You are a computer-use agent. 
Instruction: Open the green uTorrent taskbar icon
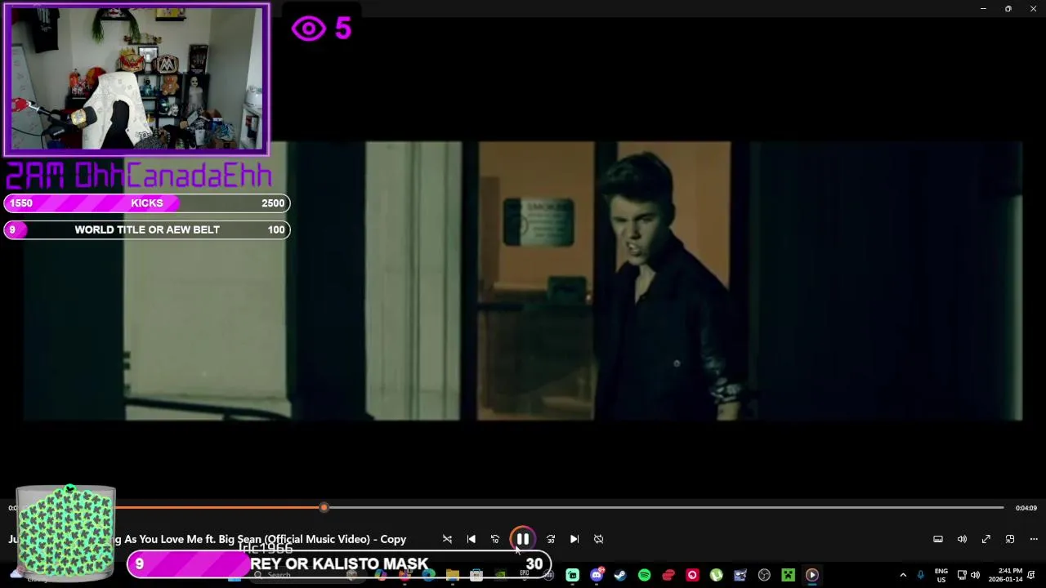[716, 575]
